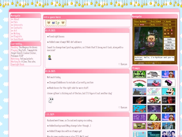Open the Mario and Luigi stamp
Image resolution: width=182 pixels, height=137 pixels.
pyautogui.click(x=154, y=100)
